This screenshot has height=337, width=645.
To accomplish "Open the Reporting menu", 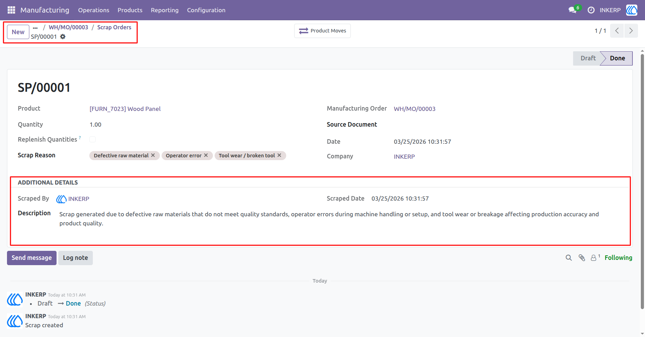I will click(165, 10).
